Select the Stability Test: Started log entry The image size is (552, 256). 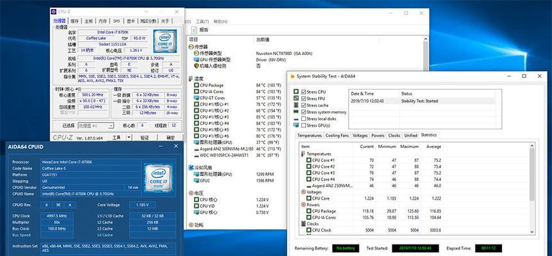(x=422, y=101)
